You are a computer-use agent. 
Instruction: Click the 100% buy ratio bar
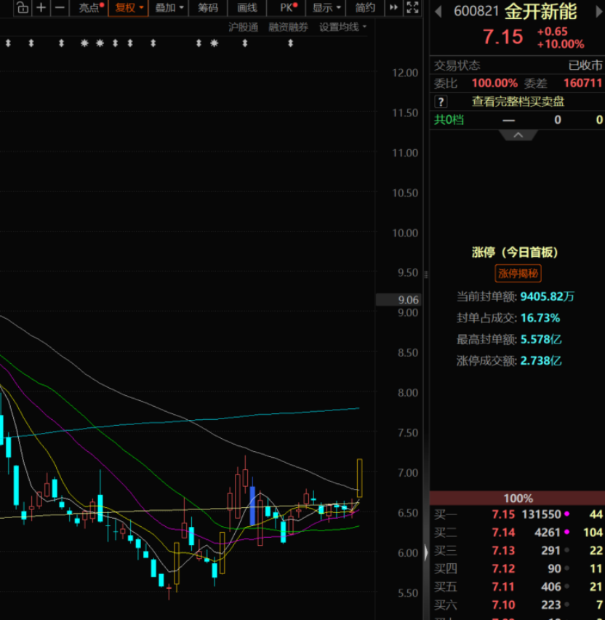click(x=517, y=498)
